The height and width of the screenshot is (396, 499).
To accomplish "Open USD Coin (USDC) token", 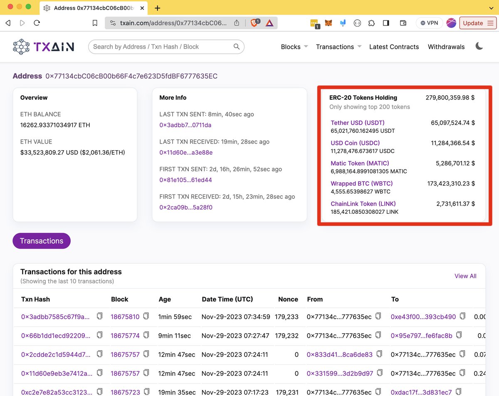I will click(355, 143).
